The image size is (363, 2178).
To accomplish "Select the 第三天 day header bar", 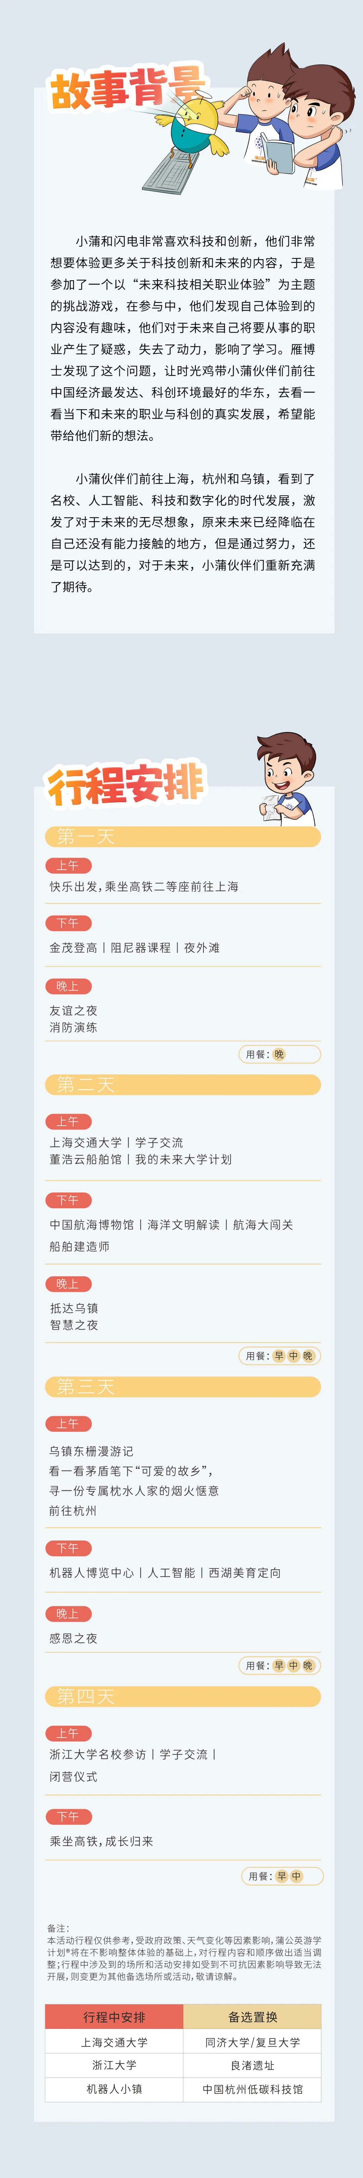I will coord(183,1387).
